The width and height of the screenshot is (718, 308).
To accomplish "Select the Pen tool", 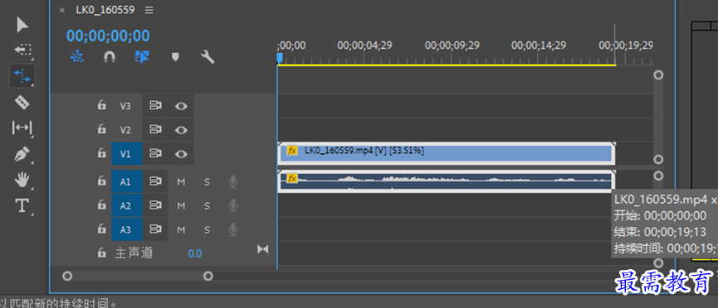I will pyautogui.click(x=22, y=154).
